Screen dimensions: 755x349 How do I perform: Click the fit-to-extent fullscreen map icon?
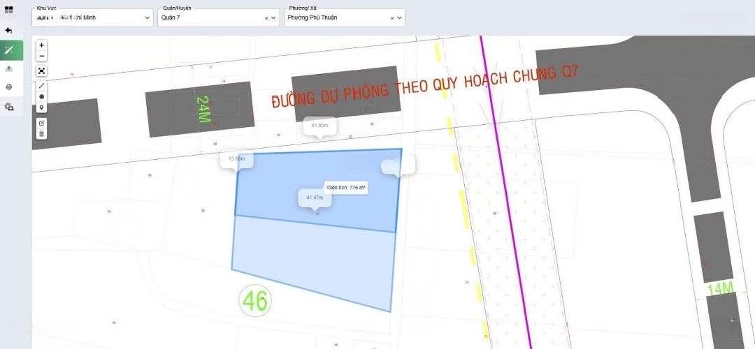[42, 70]
